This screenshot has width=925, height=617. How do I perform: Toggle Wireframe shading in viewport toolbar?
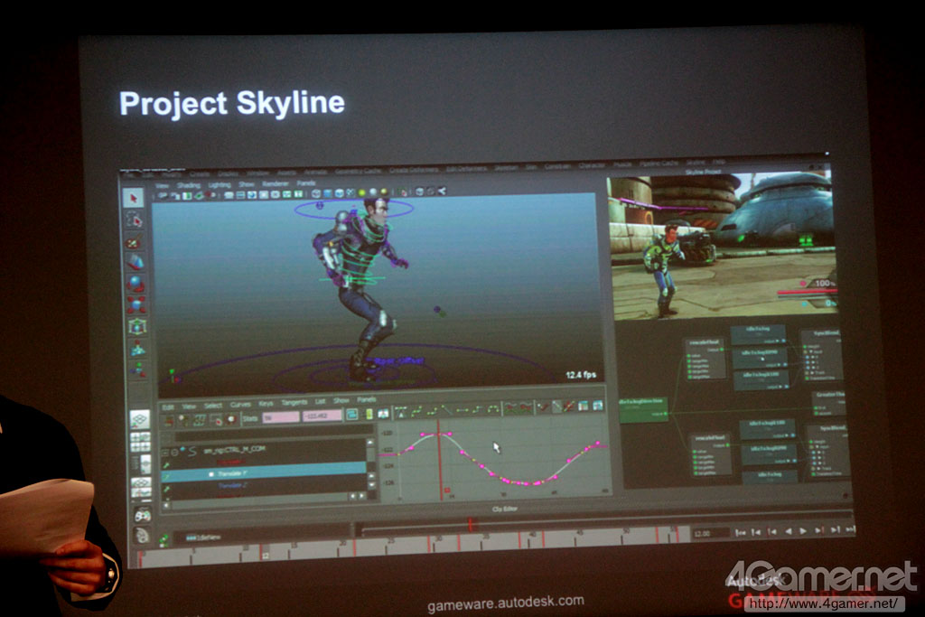pyautogui.click(x=316, y=193)
